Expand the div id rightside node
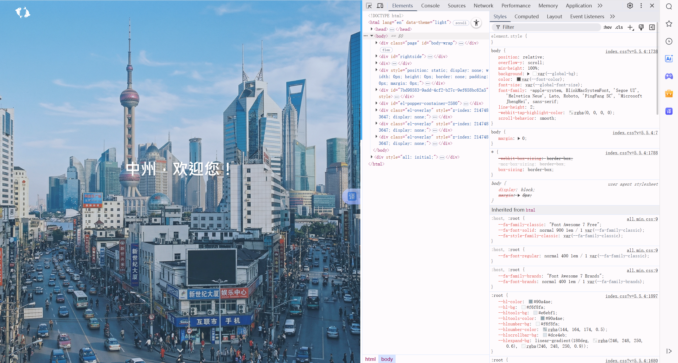 376,56
